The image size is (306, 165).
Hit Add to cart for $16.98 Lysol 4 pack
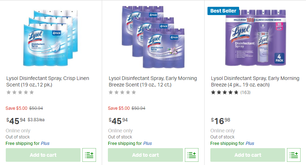(248, 155)
